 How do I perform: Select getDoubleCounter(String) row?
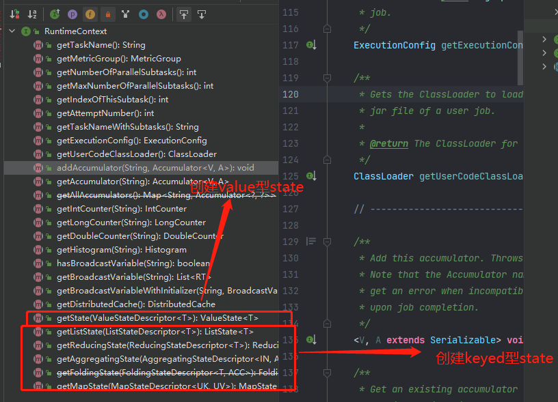click(x=142, y=236)
